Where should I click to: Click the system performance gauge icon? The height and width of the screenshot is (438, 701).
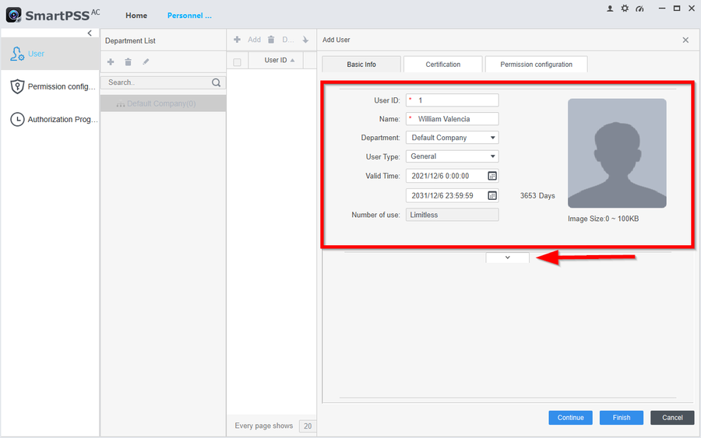pos(639,9)
